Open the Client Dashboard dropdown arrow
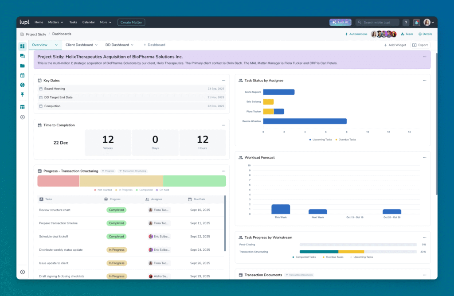Screen dimensions: 454x296 click(96, 45)
